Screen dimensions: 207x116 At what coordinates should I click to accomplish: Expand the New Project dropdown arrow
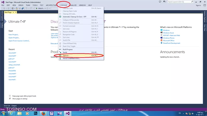pyautogui.click(x=15, y=9)
